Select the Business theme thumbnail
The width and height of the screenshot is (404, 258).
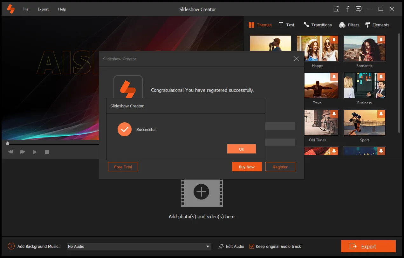pos(364,85)
